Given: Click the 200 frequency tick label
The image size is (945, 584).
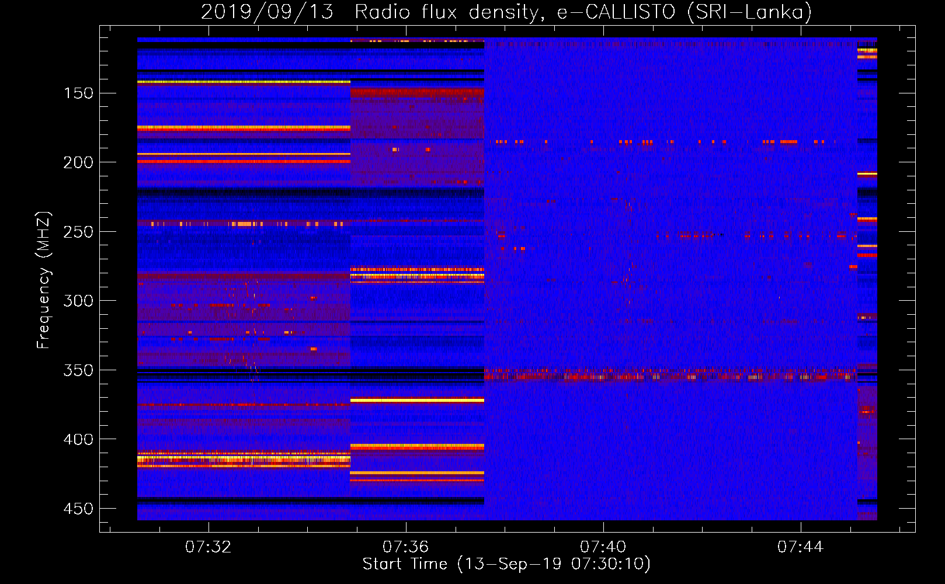Looking at the screenshot, I should 78,162.
